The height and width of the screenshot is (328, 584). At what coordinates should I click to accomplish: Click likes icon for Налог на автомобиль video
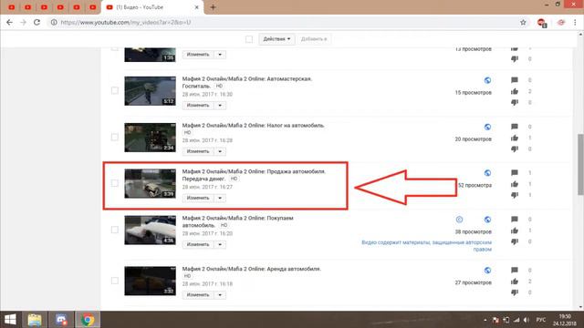515,138
